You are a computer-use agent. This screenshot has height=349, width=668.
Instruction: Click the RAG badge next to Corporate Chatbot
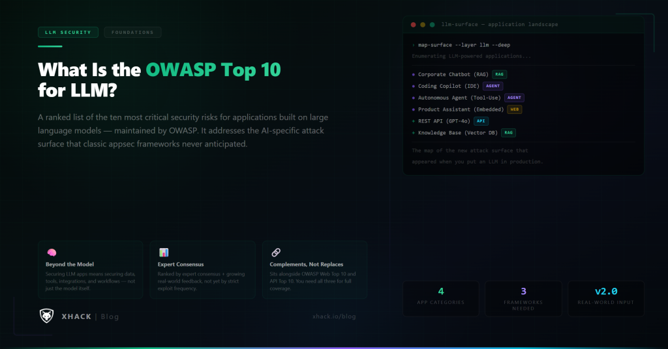pyautogui.click(x=499, y=74)
